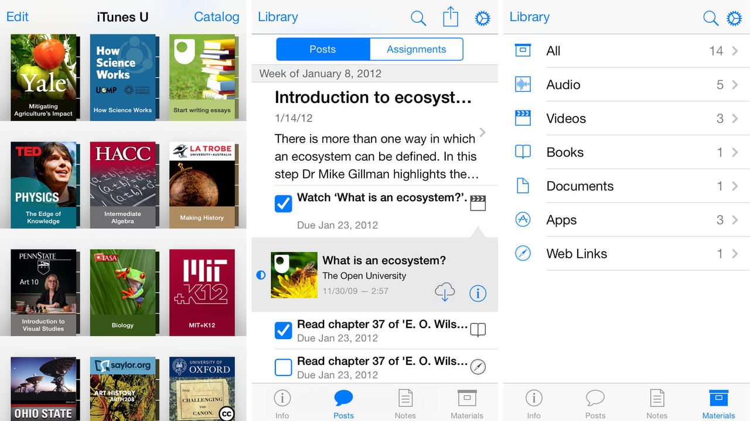Image resolution: width=750 pixels, height=421 pixels.
Task: Tap the Audio category icon in Materials
Action: point(522,84)
